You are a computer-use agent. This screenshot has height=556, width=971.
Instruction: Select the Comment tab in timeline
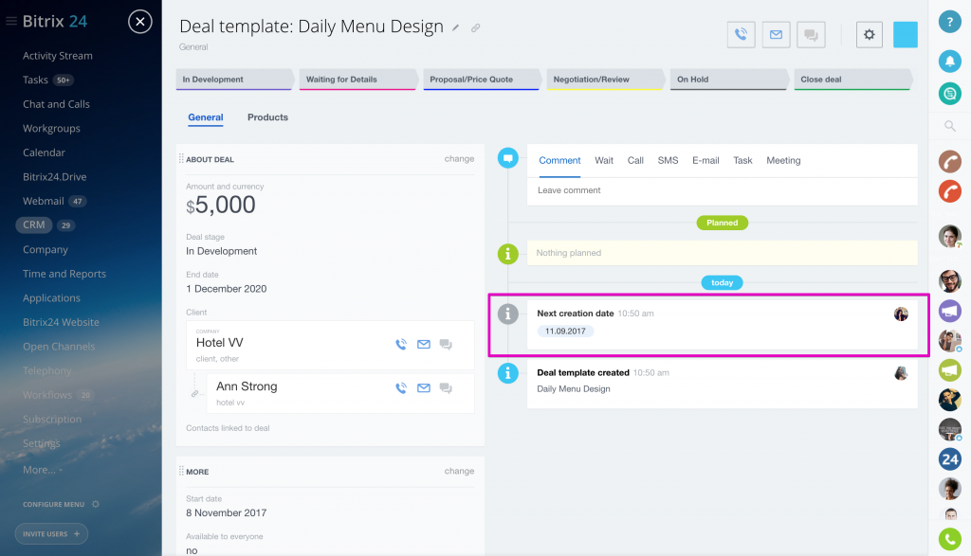[x=559, y=161]
